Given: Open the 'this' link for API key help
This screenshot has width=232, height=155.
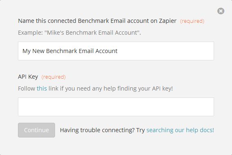Looking at the screenshot, I should tap(42, 89).
